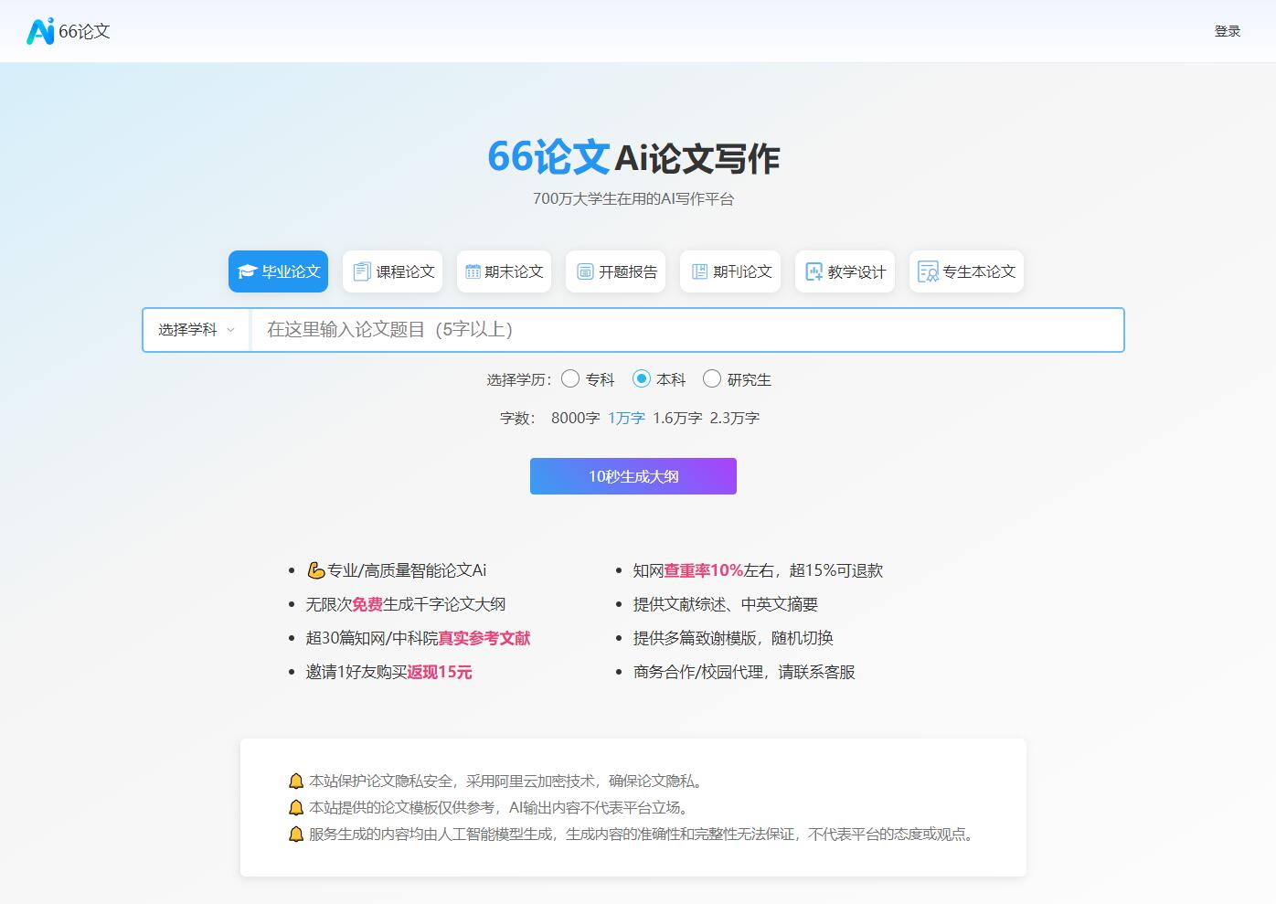This screenshot has width=1276, height=904.
Task: Click the 商务合作/校园代理，请联系客服 line
Action: pos(744,672)
